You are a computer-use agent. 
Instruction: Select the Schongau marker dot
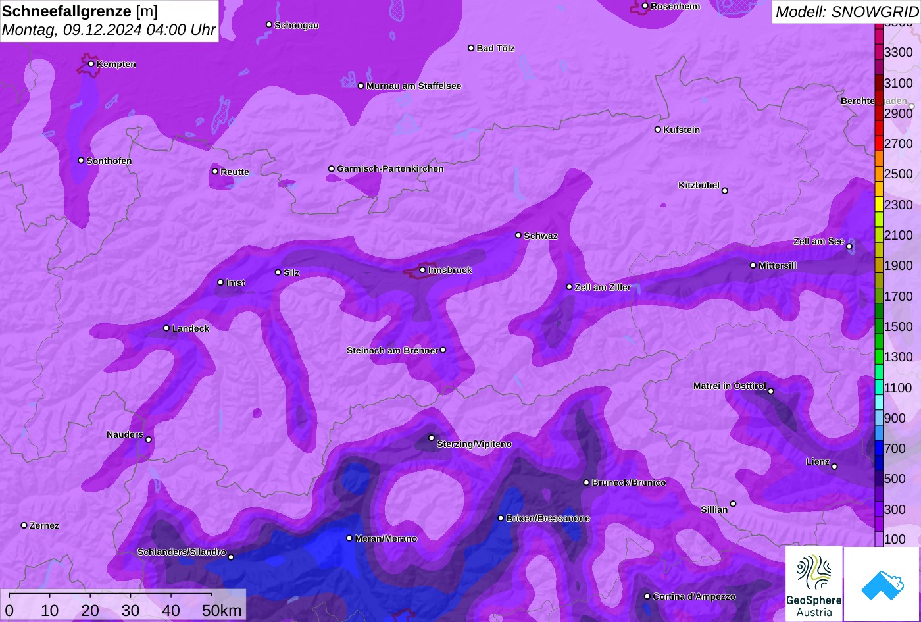pos(269,24)
